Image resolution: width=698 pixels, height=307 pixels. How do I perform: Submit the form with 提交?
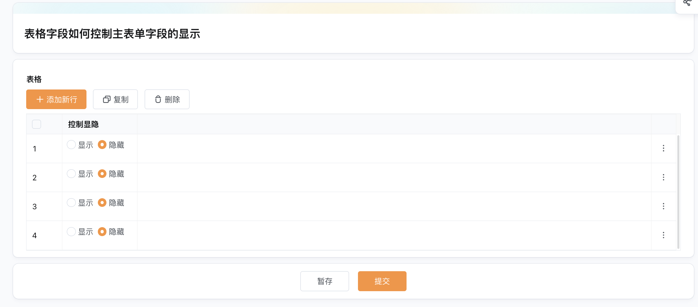click(382, 281)
